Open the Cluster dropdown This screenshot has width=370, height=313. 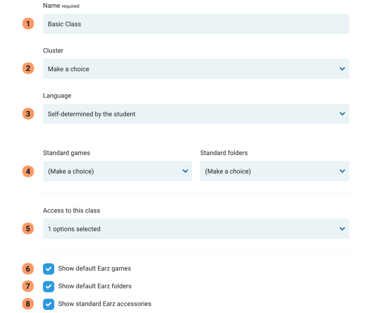[x=196, y=69]
